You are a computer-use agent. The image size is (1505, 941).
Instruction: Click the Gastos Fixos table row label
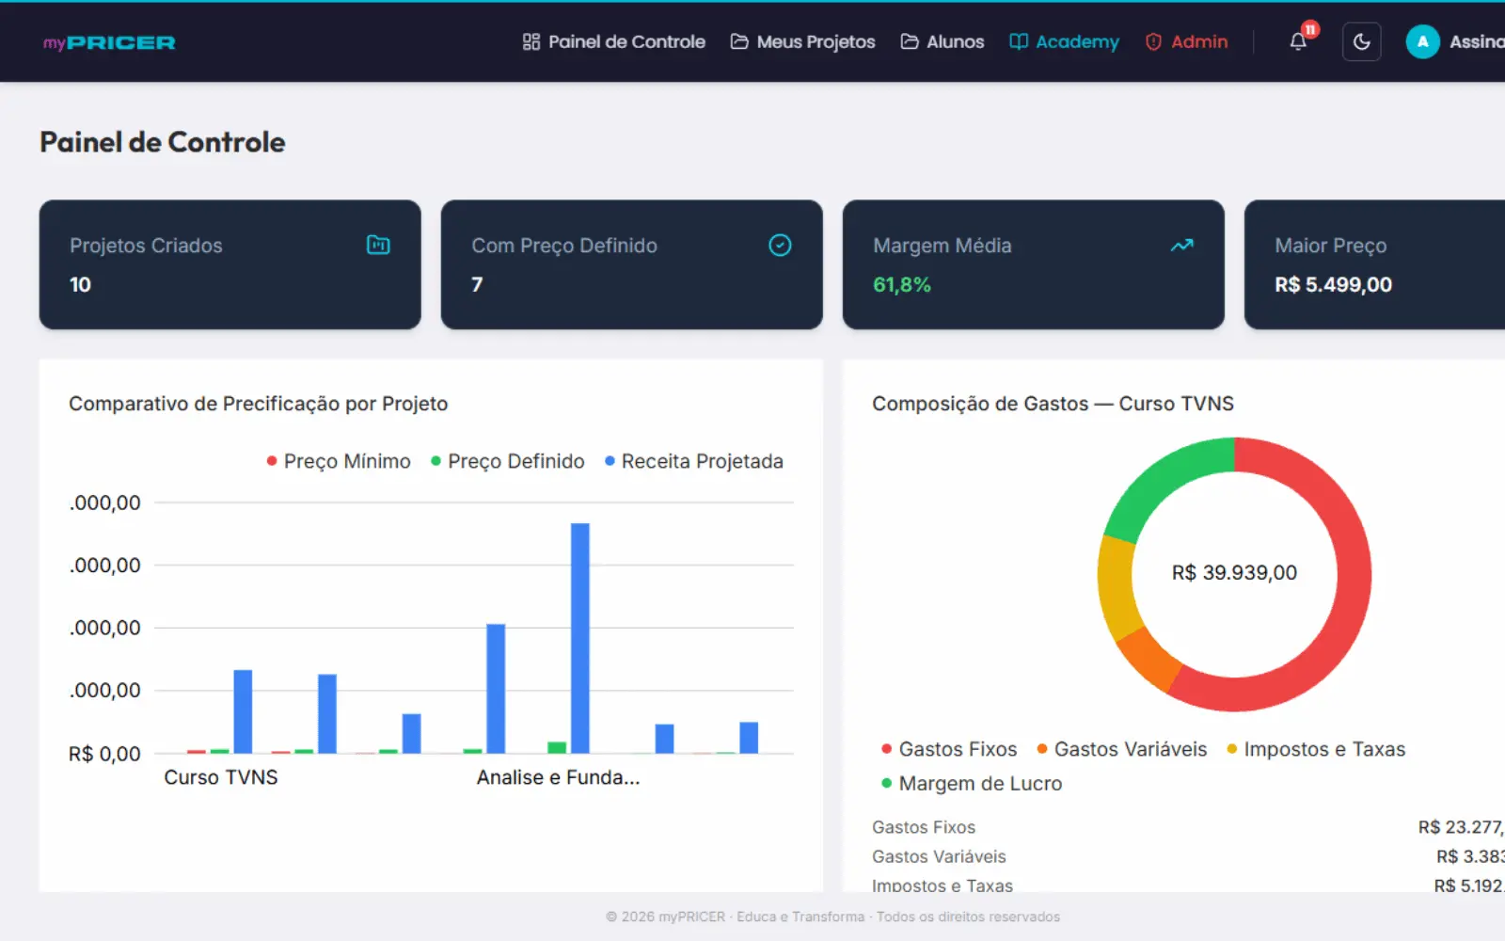click(x=924, y=827)
